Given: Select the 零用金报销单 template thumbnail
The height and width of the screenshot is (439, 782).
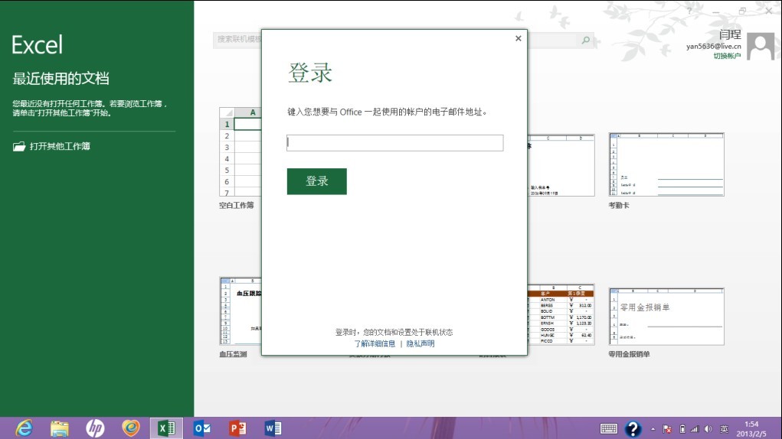Looking at the screenshot, I should pos(666,316).
